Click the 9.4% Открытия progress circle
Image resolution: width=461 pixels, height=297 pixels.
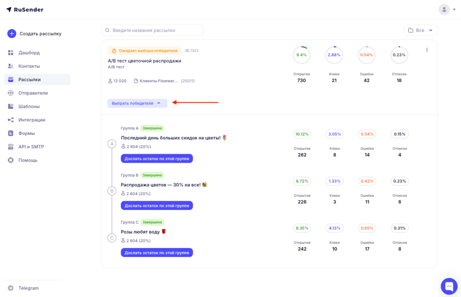pyautogui.click(x=301, y=55)
